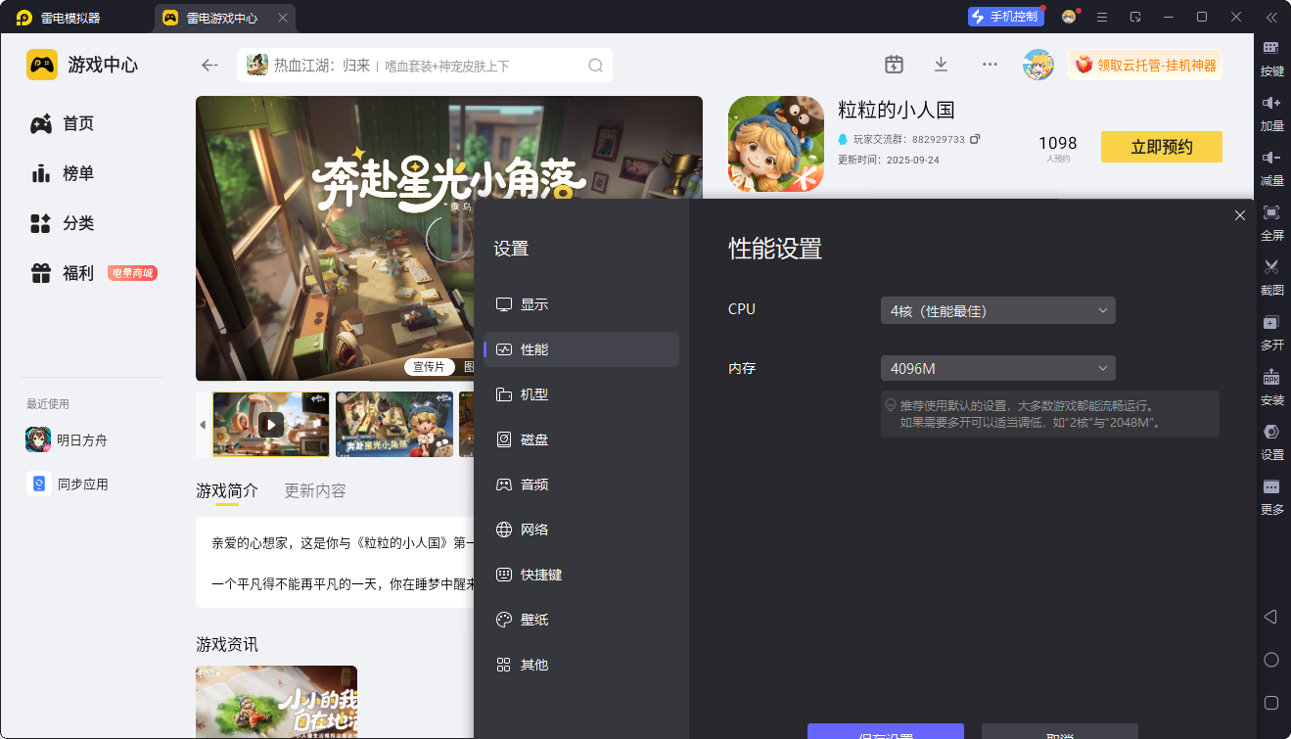
Task: Open 多开 multi-instance tool
Action: [1271, 322]
